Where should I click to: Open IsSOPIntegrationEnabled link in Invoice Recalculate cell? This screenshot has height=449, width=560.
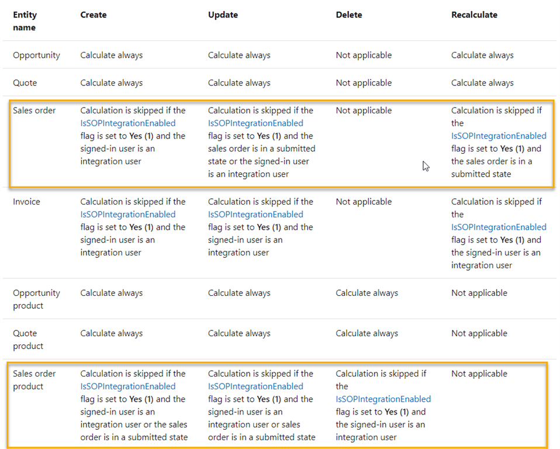point(499,227)
